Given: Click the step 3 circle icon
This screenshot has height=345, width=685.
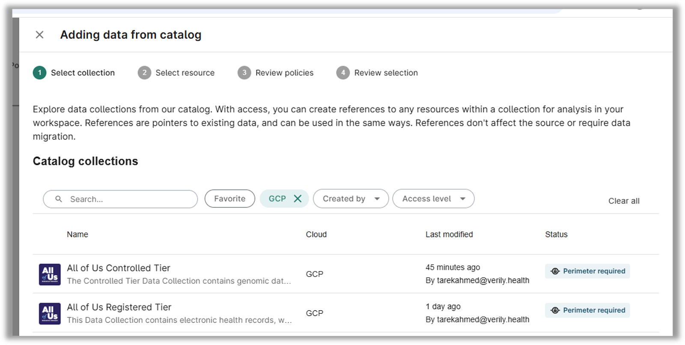Looking at the screenshot, I should tap(244, 73).
